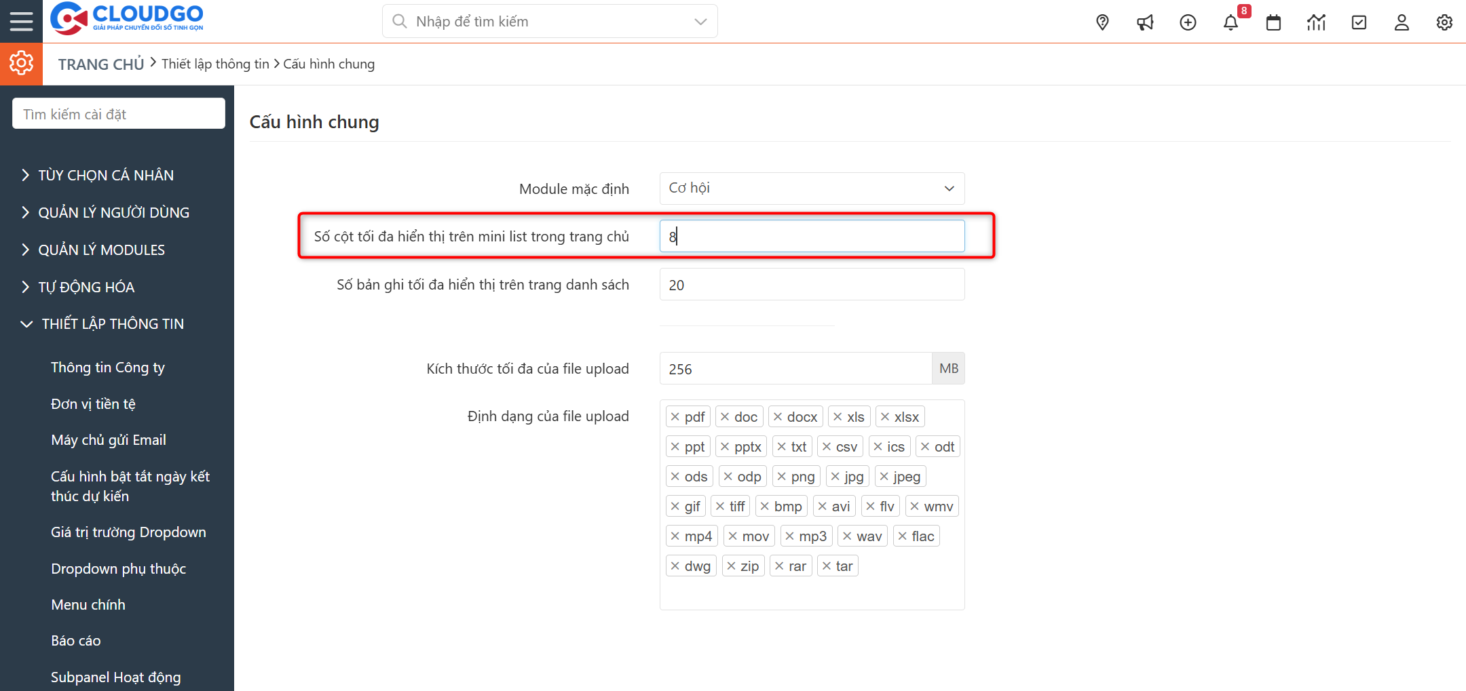
Task: Open the hamburger menu
Action: 21,21
